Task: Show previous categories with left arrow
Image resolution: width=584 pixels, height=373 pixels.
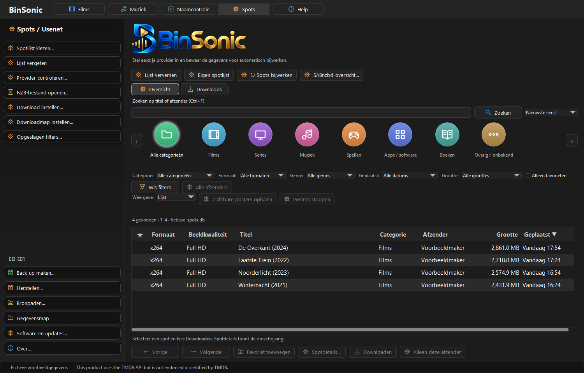Action: 137,141
